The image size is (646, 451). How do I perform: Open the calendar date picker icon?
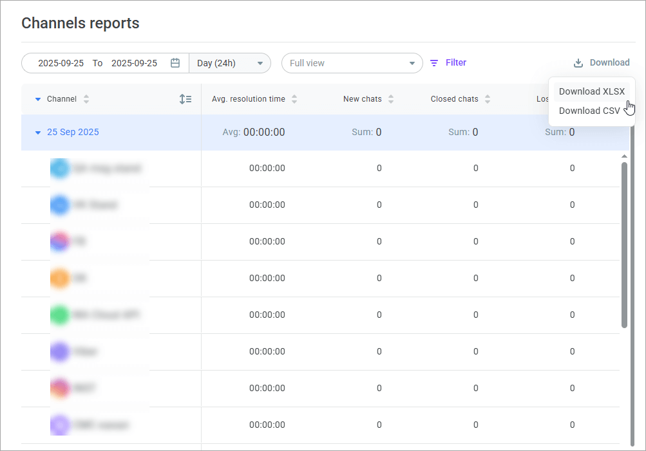coord(175,63)
